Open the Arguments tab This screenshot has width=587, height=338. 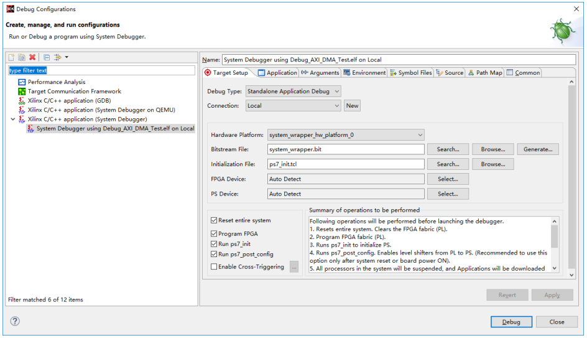[320, 73]
